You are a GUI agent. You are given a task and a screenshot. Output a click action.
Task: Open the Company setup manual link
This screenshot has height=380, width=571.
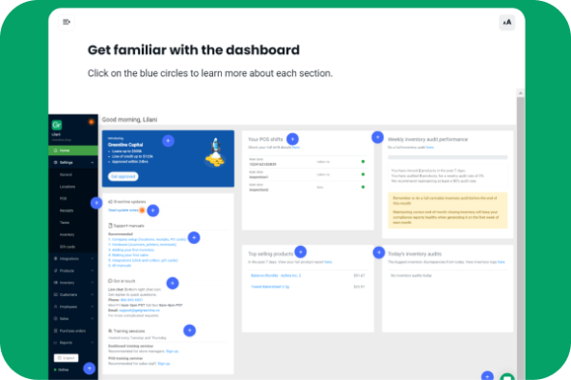coord(148,239)
